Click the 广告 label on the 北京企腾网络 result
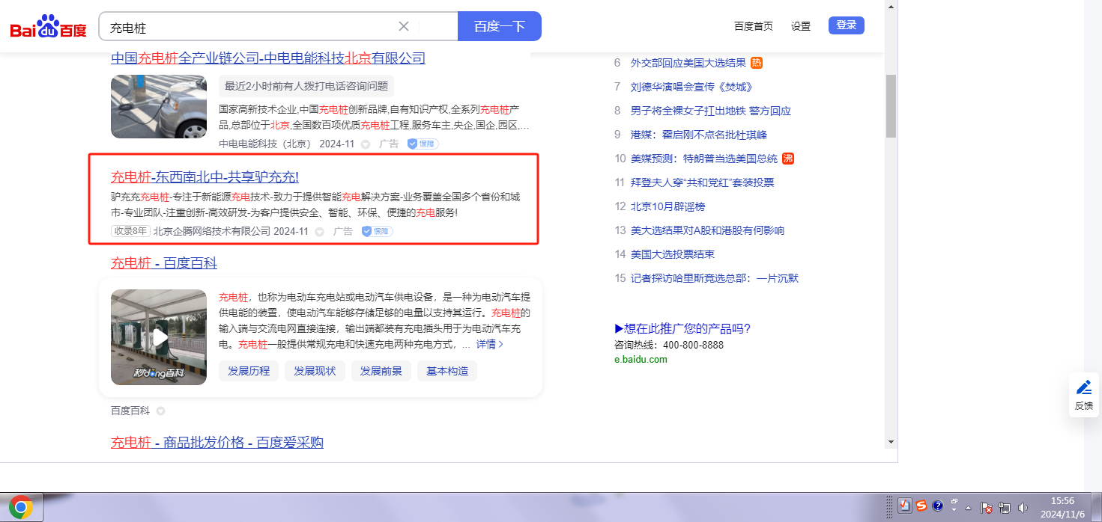Image resolution: width=1102 pixels, height=522 pixels. (343, 232)
